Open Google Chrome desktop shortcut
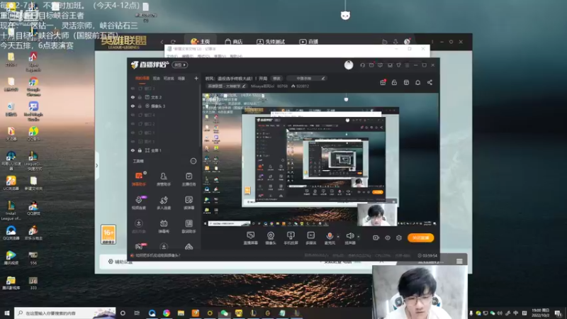The image size is (567, 319). click(33, 86)
